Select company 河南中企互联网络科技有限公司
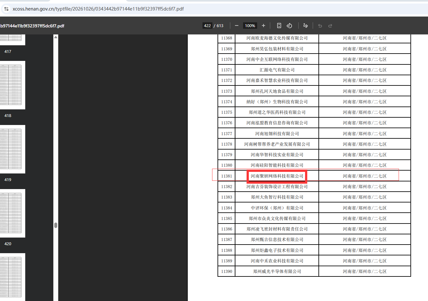Image resolution: width=428 pixels, height=301 pixels. point(277,59)
